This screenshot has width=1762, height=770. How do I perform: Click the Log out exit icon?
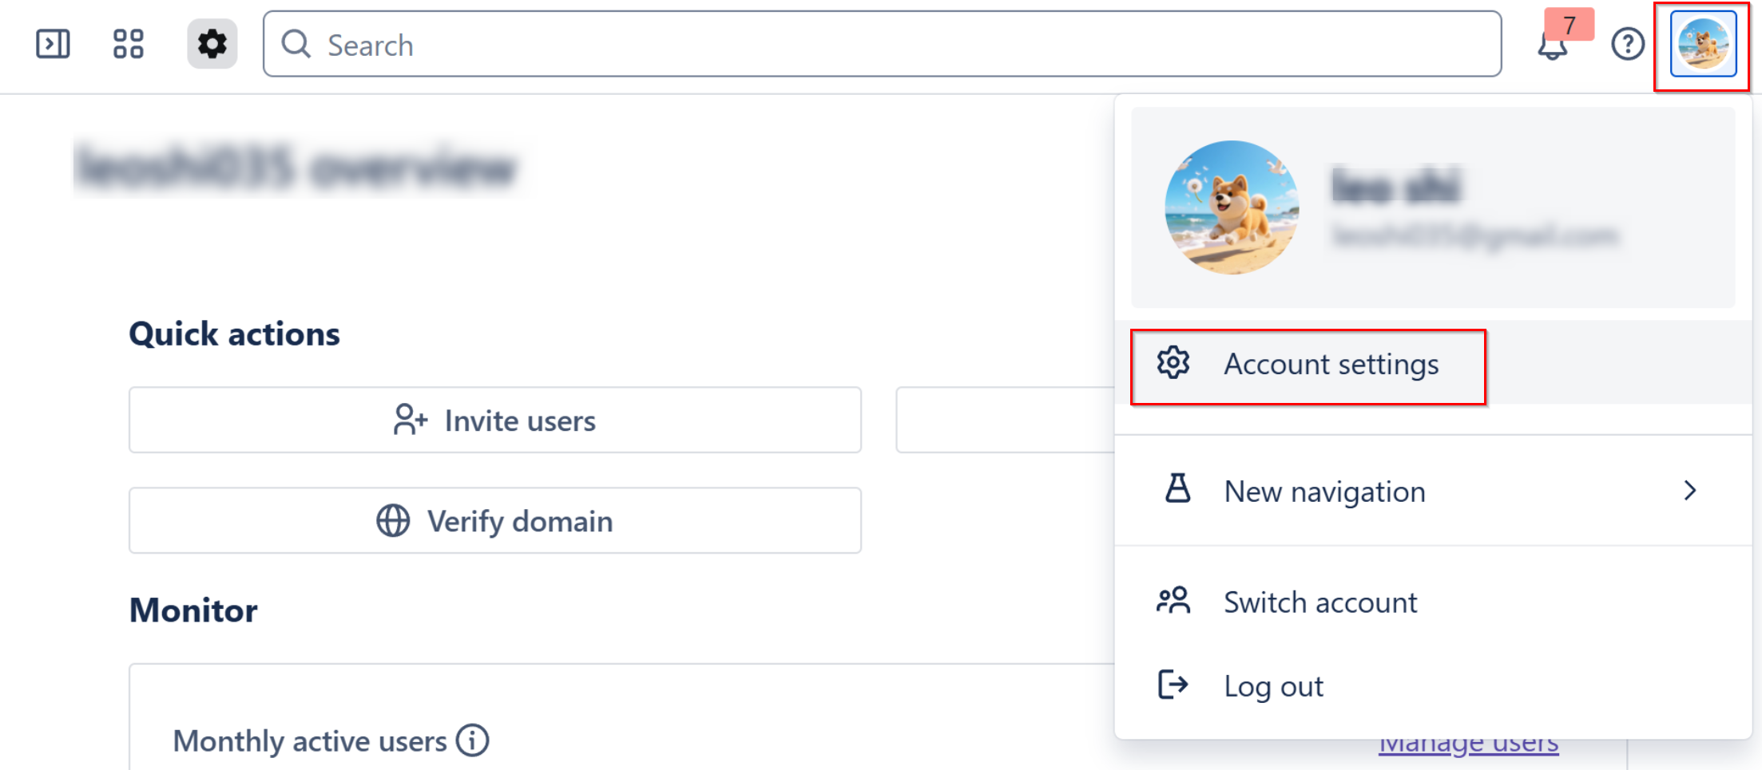(1172, 685)
